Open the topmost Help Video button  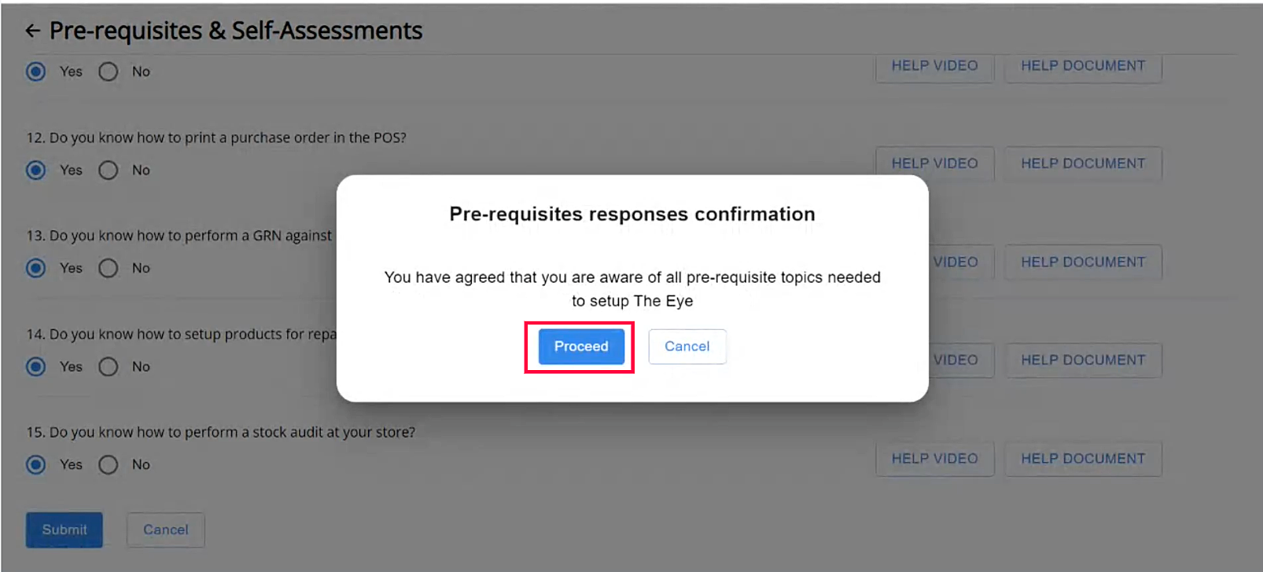click(x=934, y=66)
